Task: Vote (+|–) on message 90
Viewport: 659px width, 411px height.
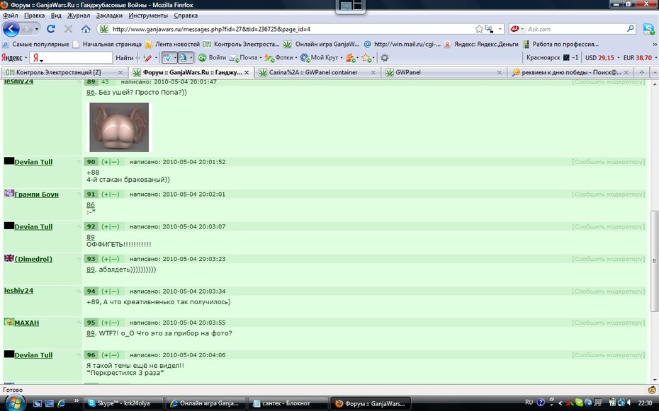Action: [110, 162]
